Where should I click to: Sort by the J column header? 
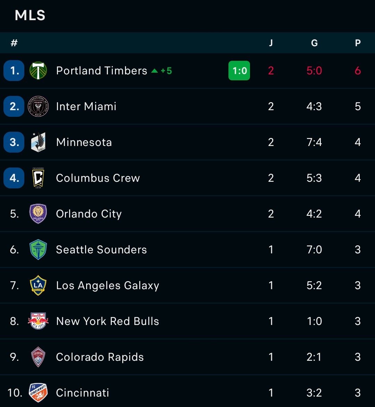click(x=271, y=43)
